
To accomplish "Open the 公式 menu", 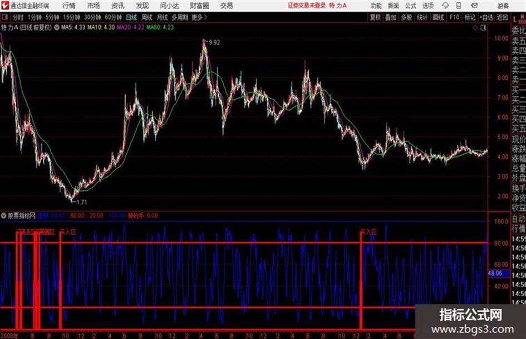I will pyautogui.click(x=411, y=6).
